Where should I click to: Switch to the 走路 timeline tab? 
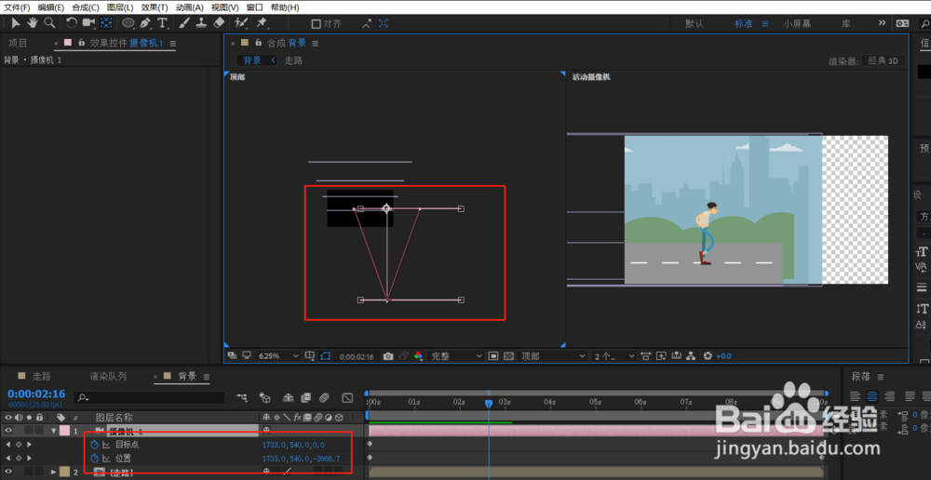coord(42,376)
